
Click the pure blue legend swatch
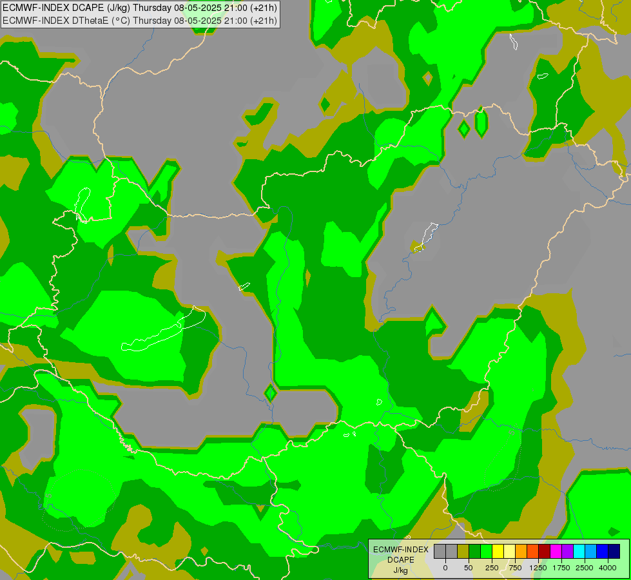603,551
